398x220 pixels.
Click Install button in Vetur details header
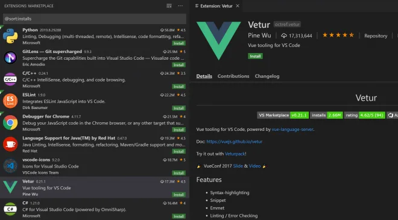coord(255,56)
